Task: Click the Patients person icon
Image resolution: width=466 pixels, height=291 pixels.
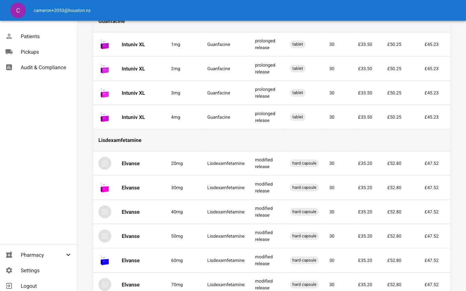Action: point(9,36)
